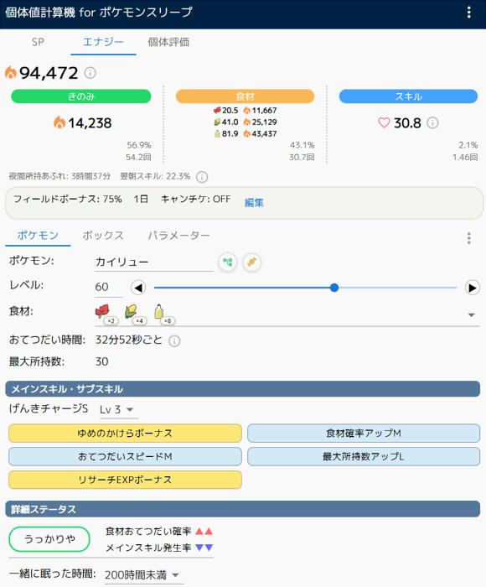Click the ingredient value 43,437

pyautogui.click(x=264, y=133)
